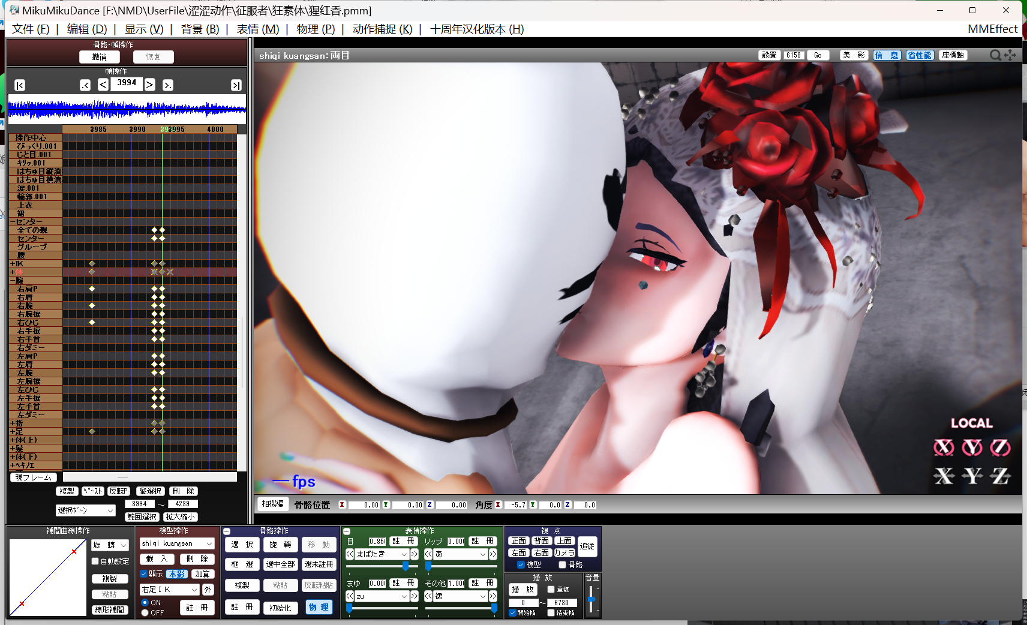Viewport: 1027px width, 625px height.
Task: Collapse the 表情操作 panel with minus icon
Action: pos(347,531)
